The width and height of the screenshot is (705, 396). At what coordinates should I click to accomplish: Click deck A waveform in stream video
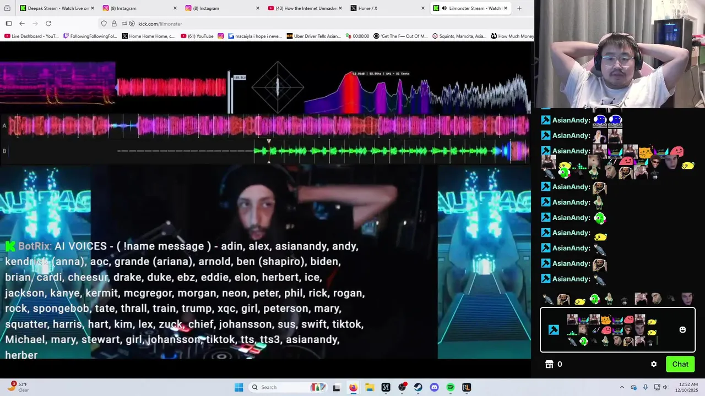(x=268, y=126)
